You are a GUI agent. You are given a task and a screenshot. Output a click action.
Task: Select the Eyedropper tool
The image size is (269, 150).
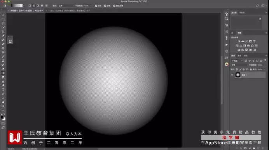[x=3, y=36]
